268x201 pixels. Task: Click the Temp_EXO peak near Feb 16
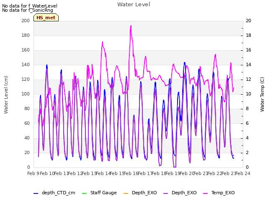pos(131,26)
